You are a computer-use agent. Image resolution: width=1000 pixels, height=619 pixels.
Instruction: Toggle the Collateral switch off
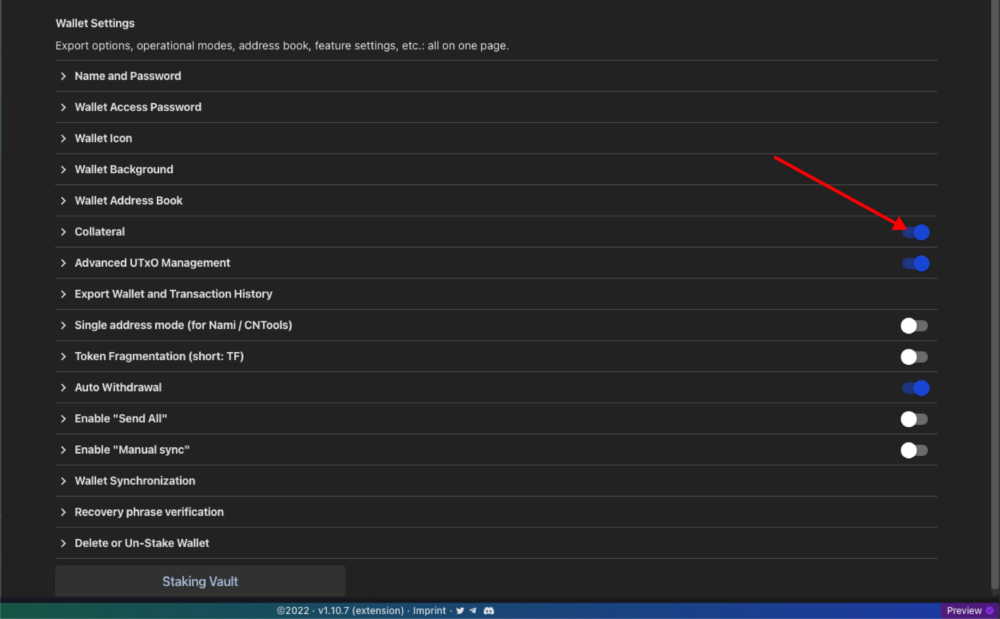[915, 232]
